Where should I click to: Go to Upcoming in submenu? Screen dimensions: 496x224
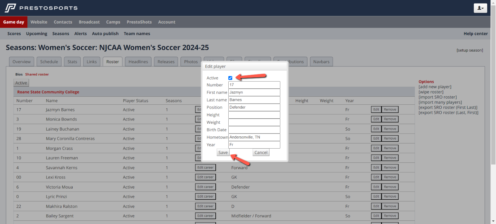point(36,34)
